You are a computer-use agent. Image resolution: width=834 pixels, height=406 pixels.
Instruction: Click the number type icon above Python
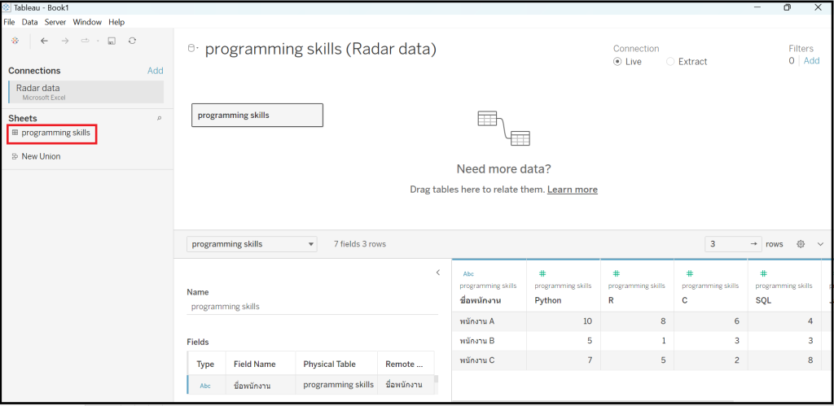point(542,274)
